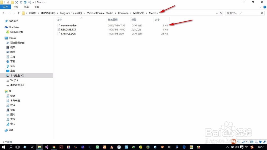Show hidden system tray icons
This screenshot has height=150, width=267.
228,147
